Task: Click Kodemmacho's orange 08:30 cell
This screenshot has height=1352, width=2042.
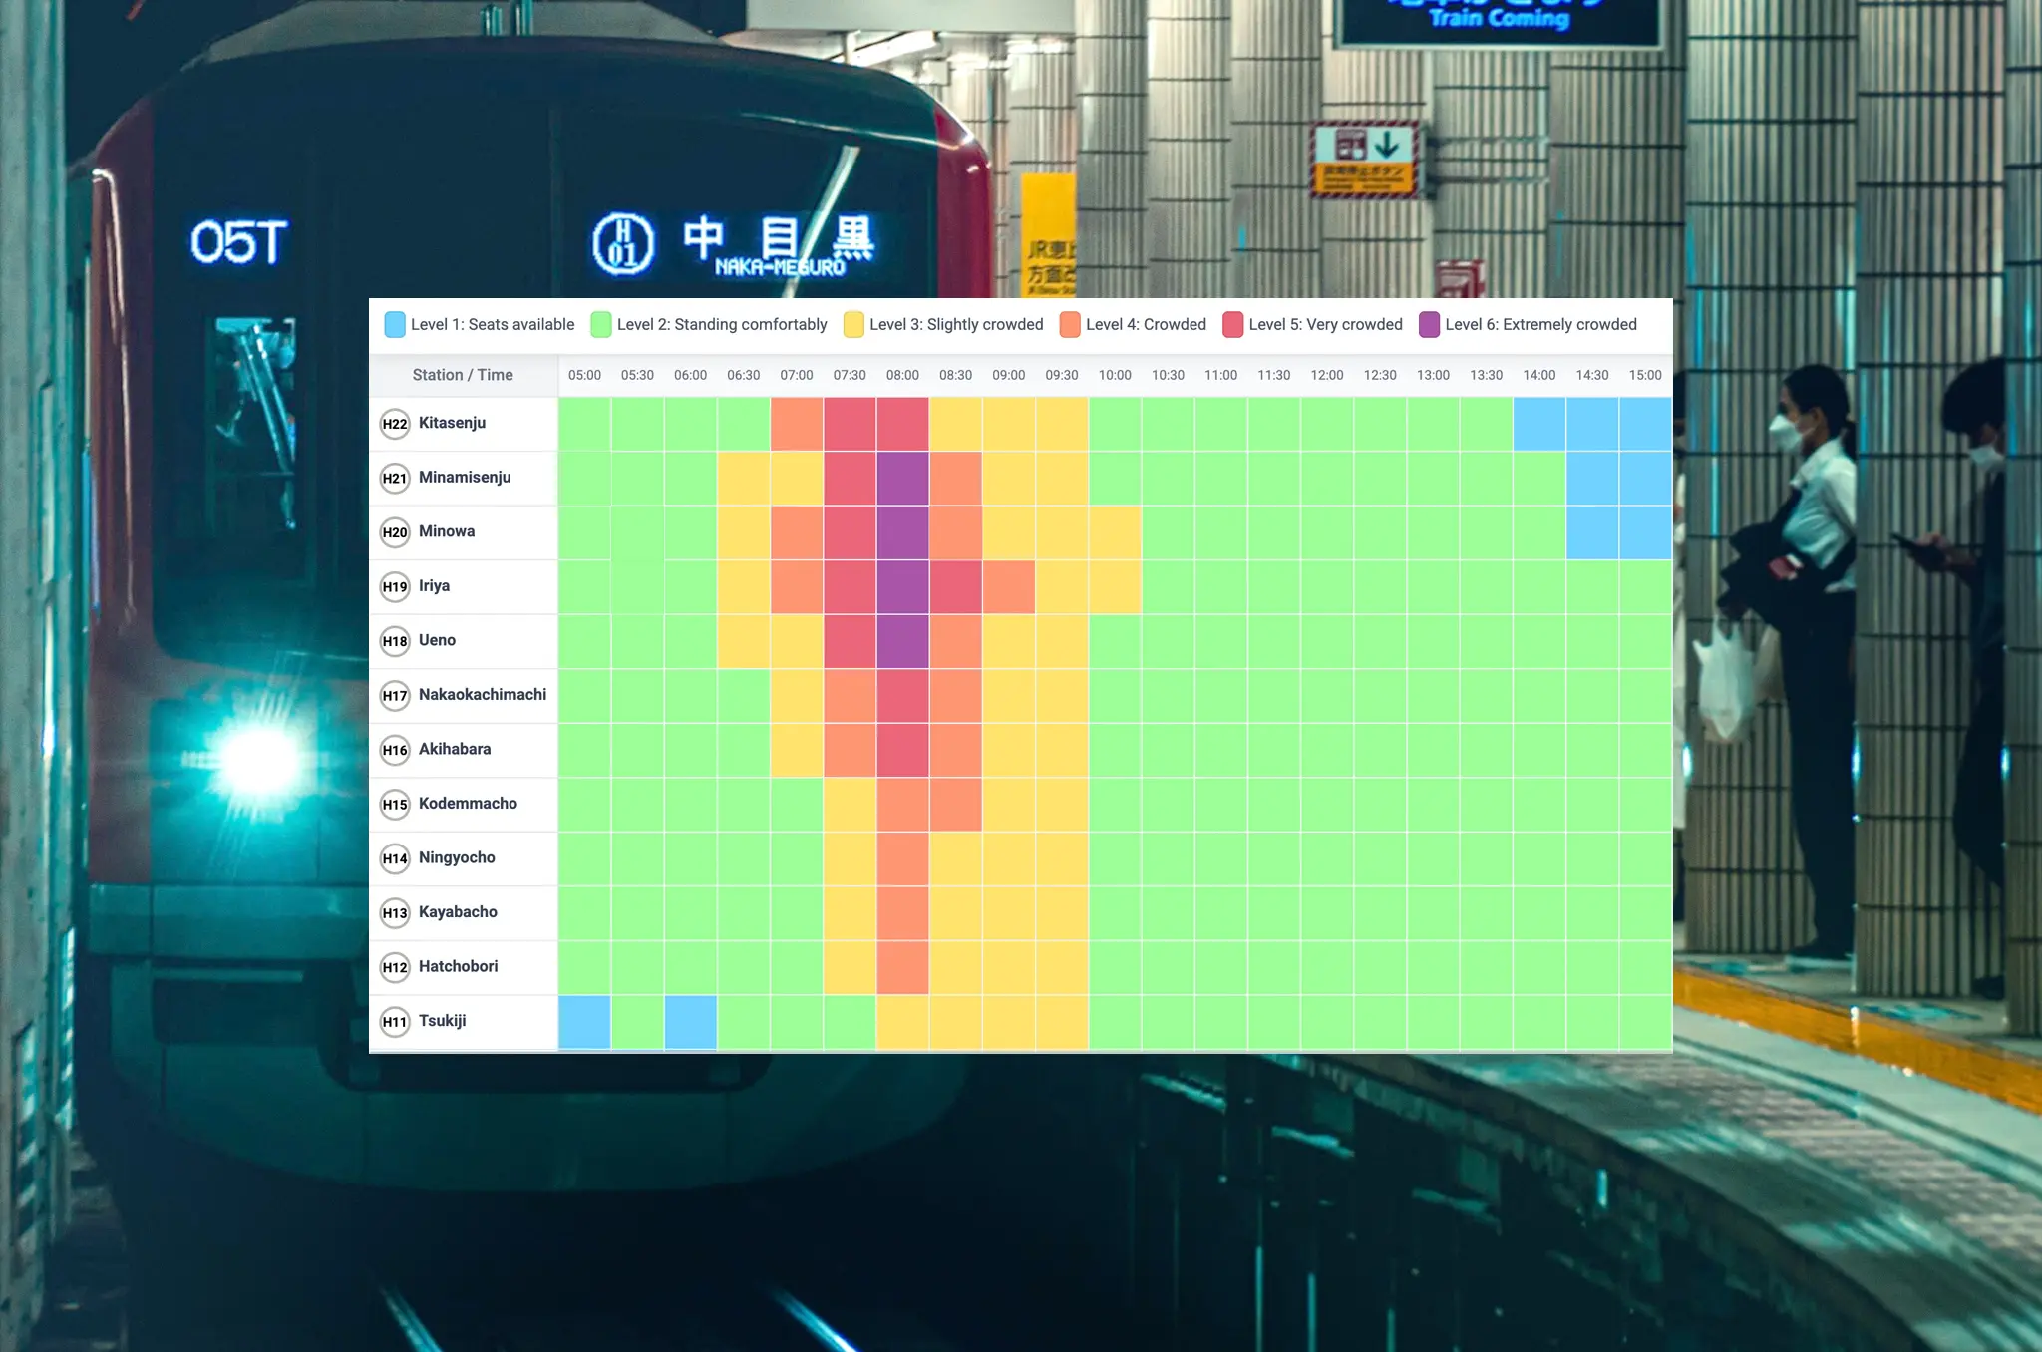Action: coord(955,805)
